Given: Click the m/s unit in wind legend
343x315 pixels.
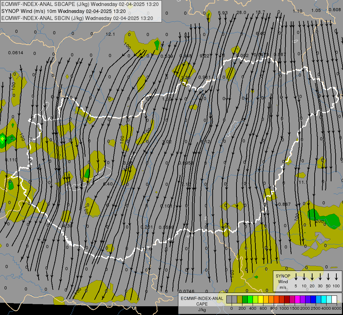Looking at the screenshot, I should pyautogui.click(x=283, y=287).
